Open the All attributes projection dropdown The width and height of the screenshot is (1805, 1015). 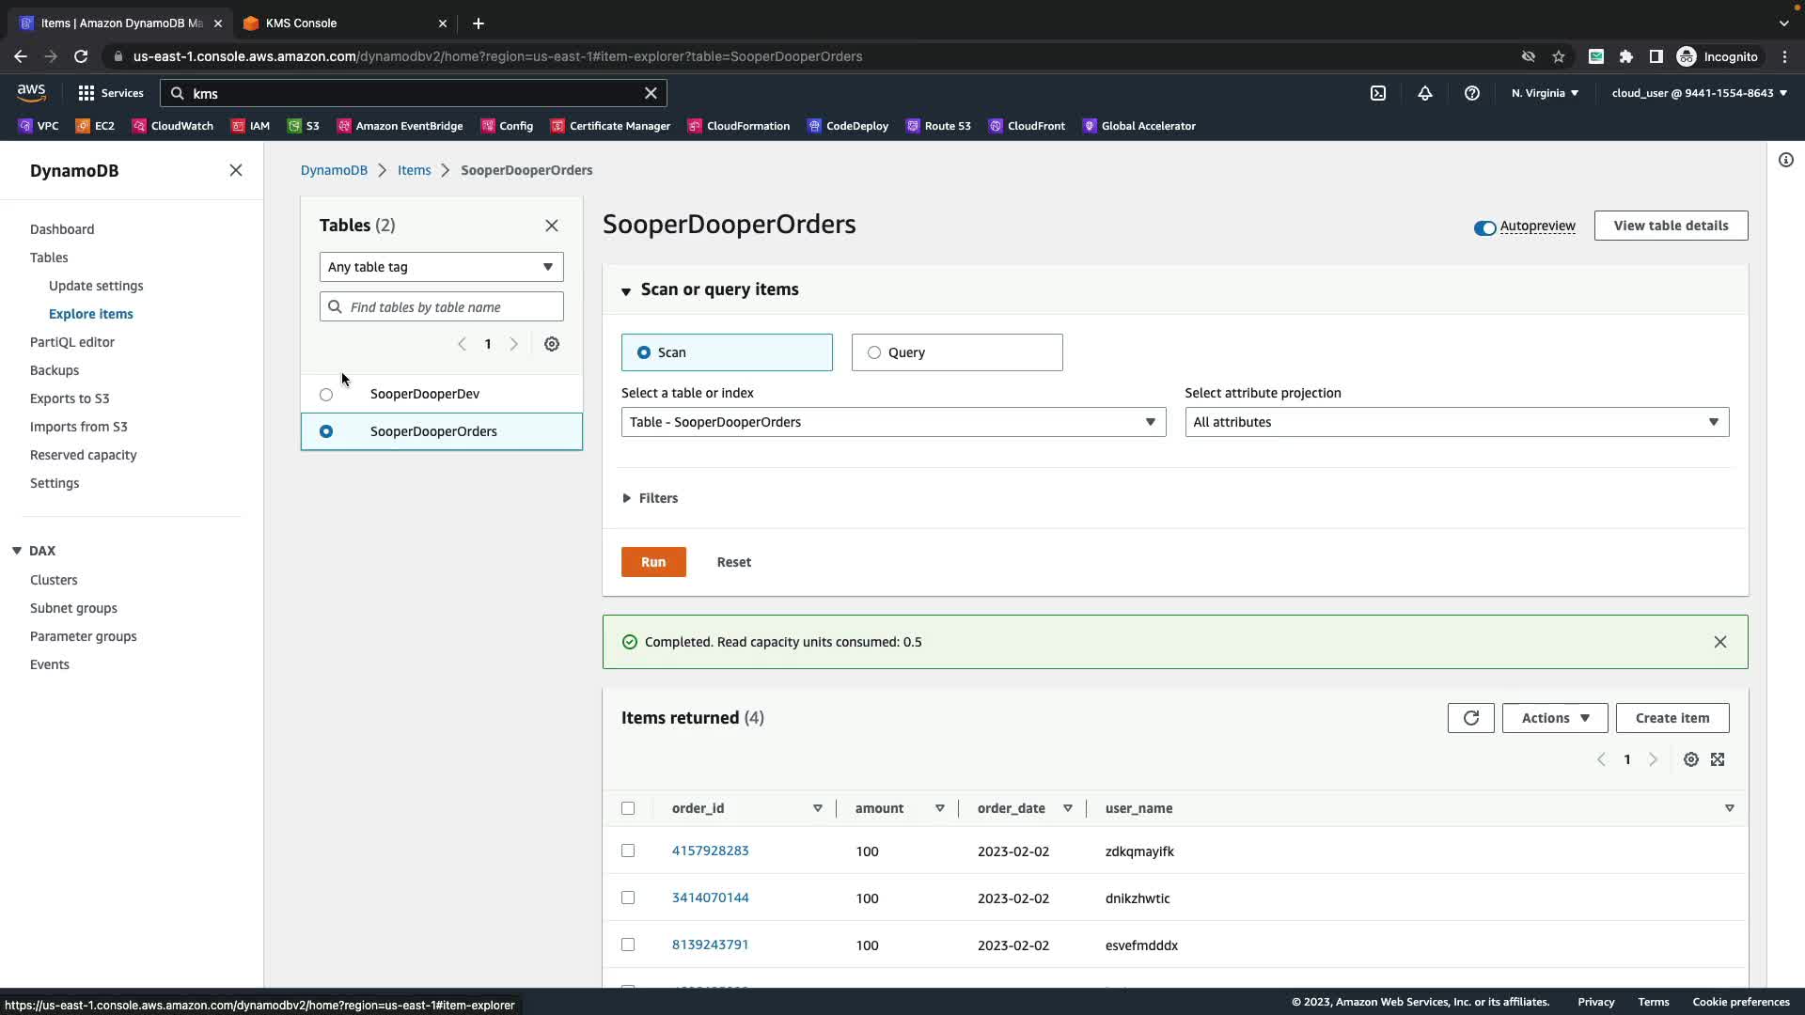pos(1456,422)
